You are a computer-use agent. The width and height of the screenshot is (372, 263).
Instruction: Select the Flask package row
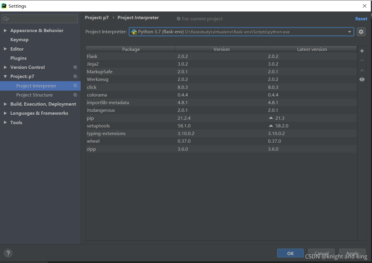coord(221,56)
